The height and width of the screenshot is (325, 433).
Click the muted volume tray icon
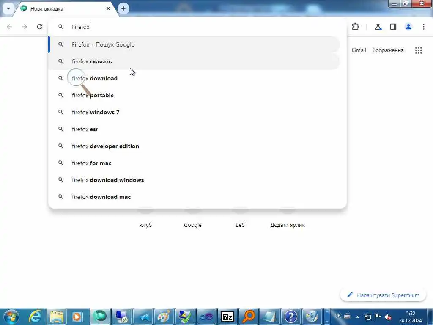pyautogui.click(x=388, y=317)
